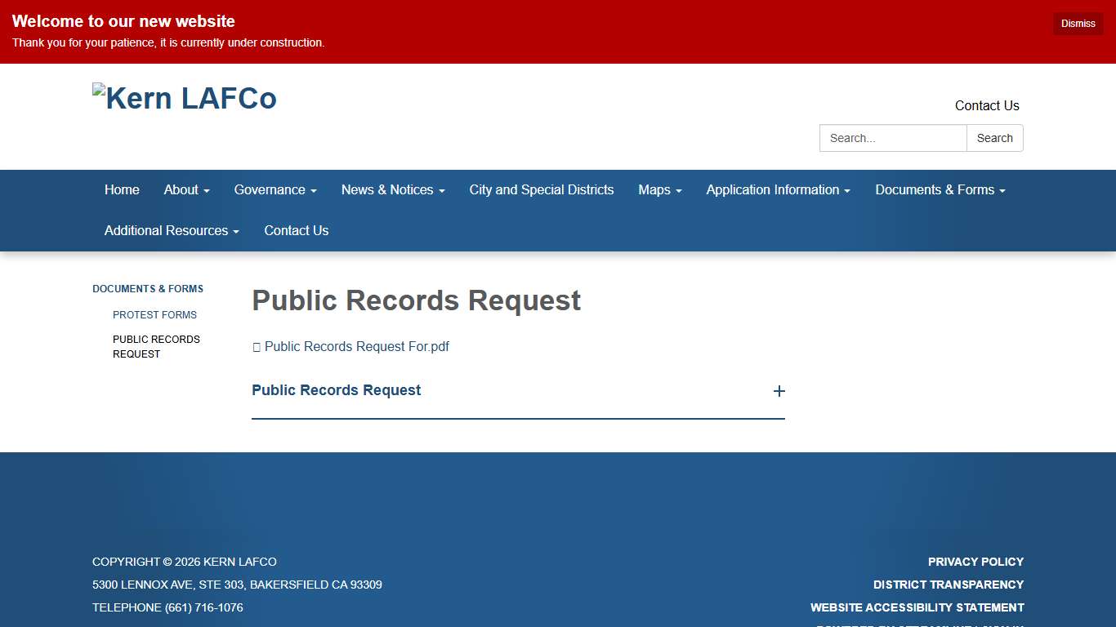
Task: Open the District Transparency link
Action: (948, 585)
